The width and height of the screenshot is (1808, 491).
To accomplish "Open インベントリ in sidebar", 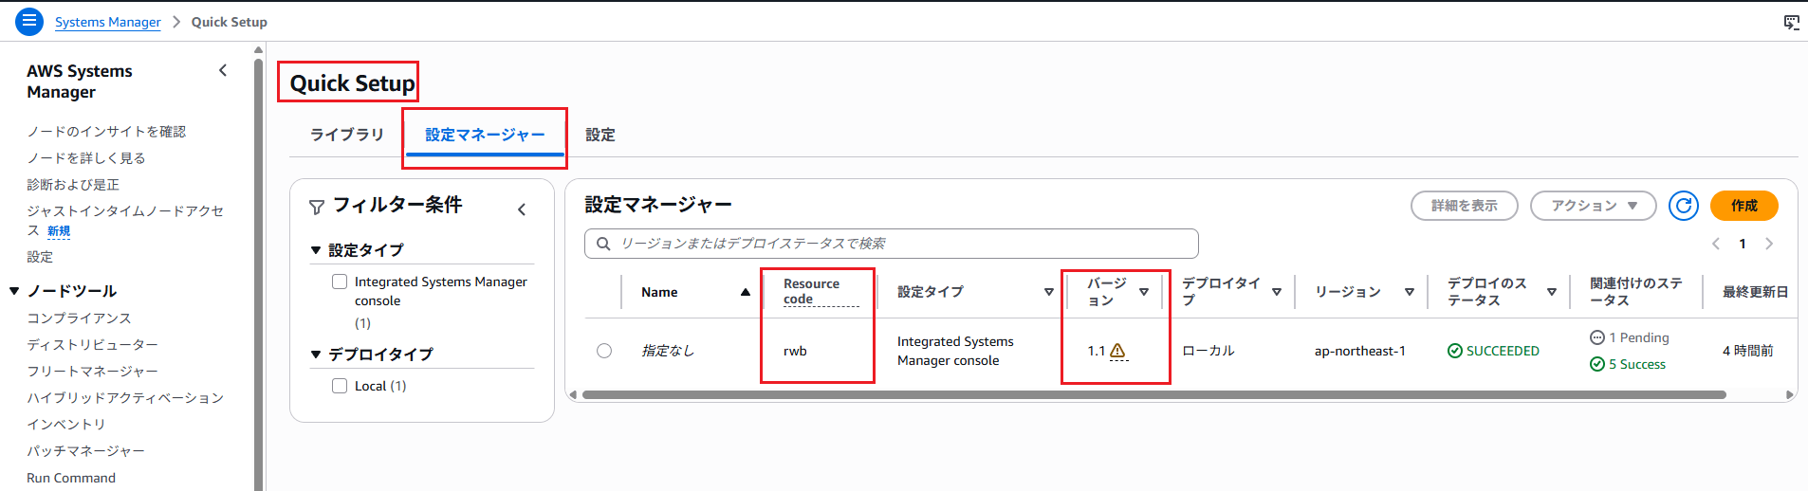I will point(66,425).
